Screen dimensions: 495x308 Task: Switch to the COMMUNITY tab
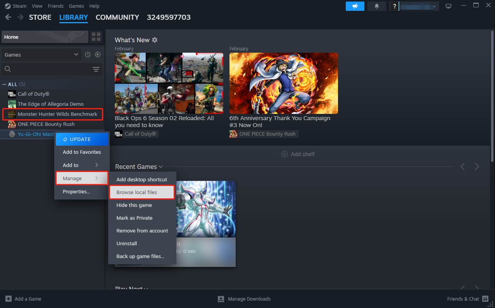pyautogui.click(x=117, y=17)
